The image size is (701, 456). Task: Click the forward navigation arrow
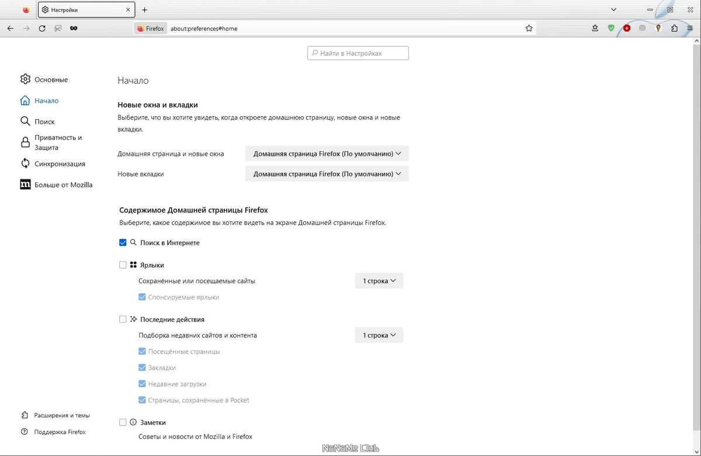26,28
